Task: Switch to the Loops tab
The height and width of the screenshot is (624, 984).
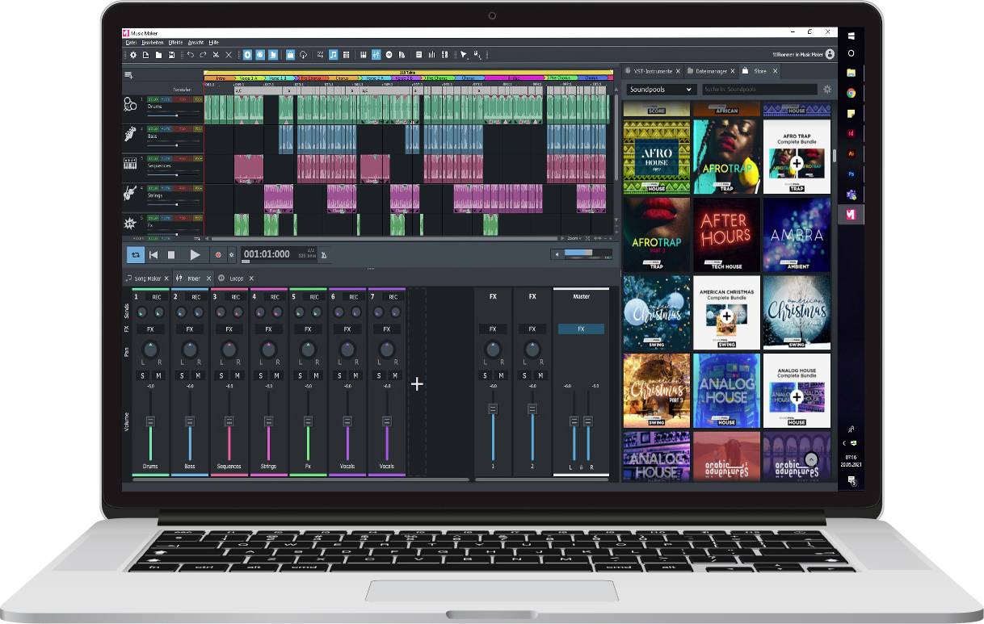Action: (x=236, y=278)
